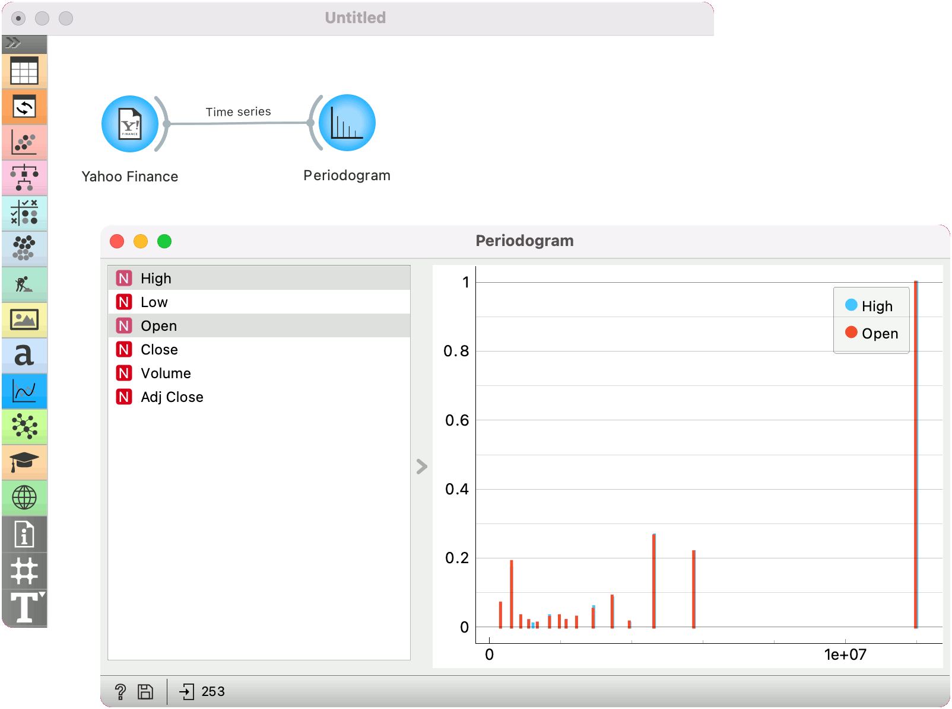
Task: Open the Periodogram widget node
Action: pyautogui.click(x=347, y=123)
